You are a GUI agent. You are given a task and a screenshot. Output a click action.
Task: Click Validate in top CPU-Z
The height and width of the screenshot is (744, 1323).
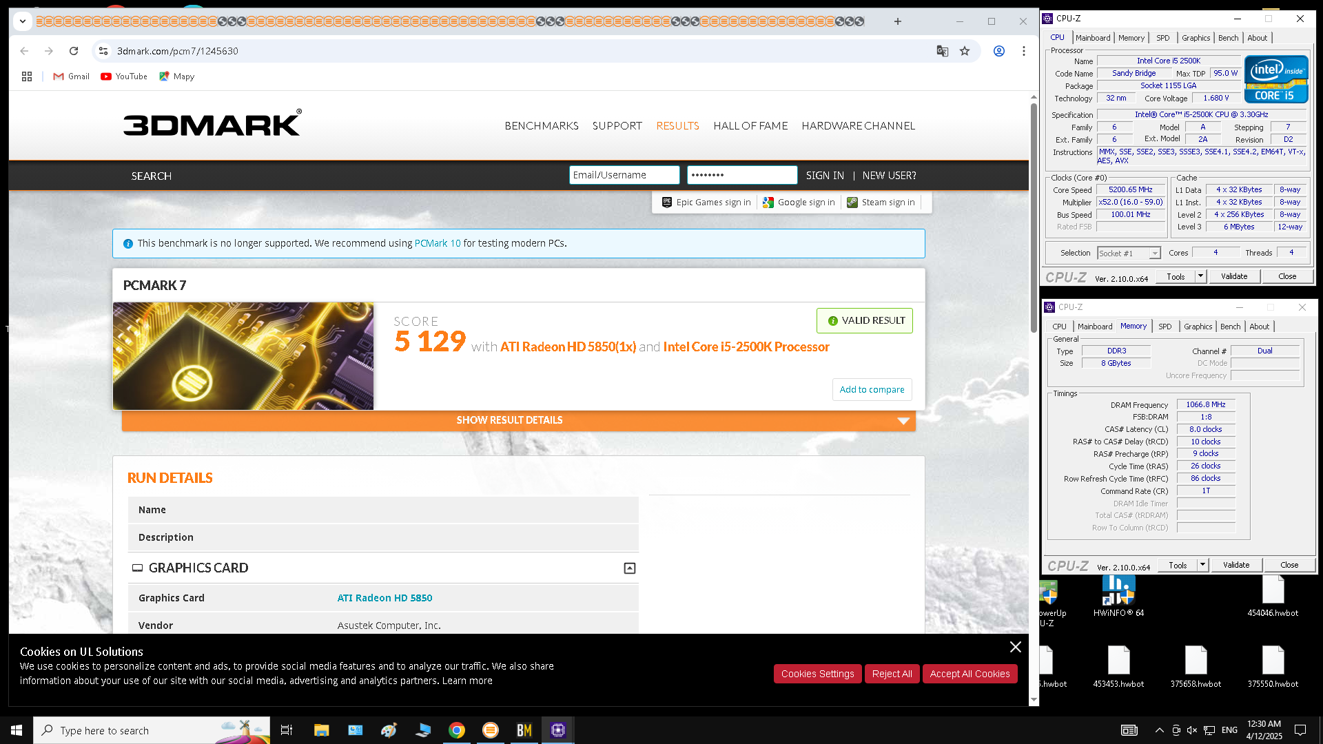click(1234, 276)
